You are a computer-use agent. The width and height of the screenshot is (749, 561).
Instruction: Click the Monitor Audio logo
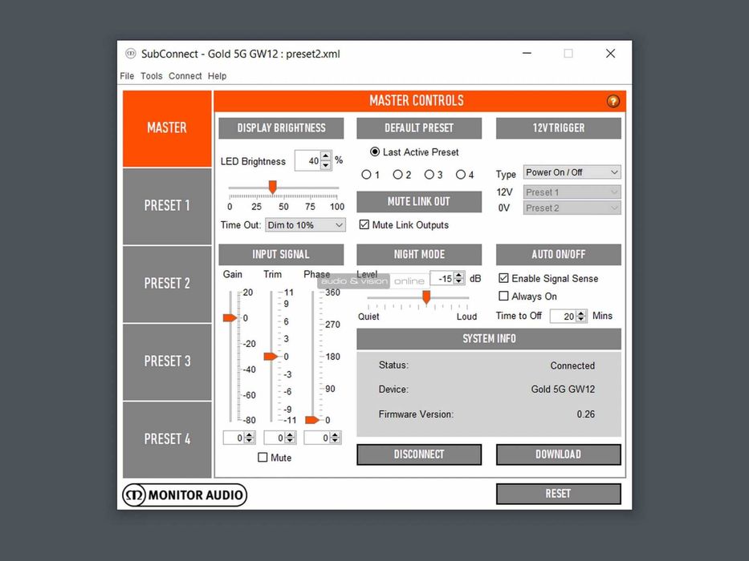[185, 494]
